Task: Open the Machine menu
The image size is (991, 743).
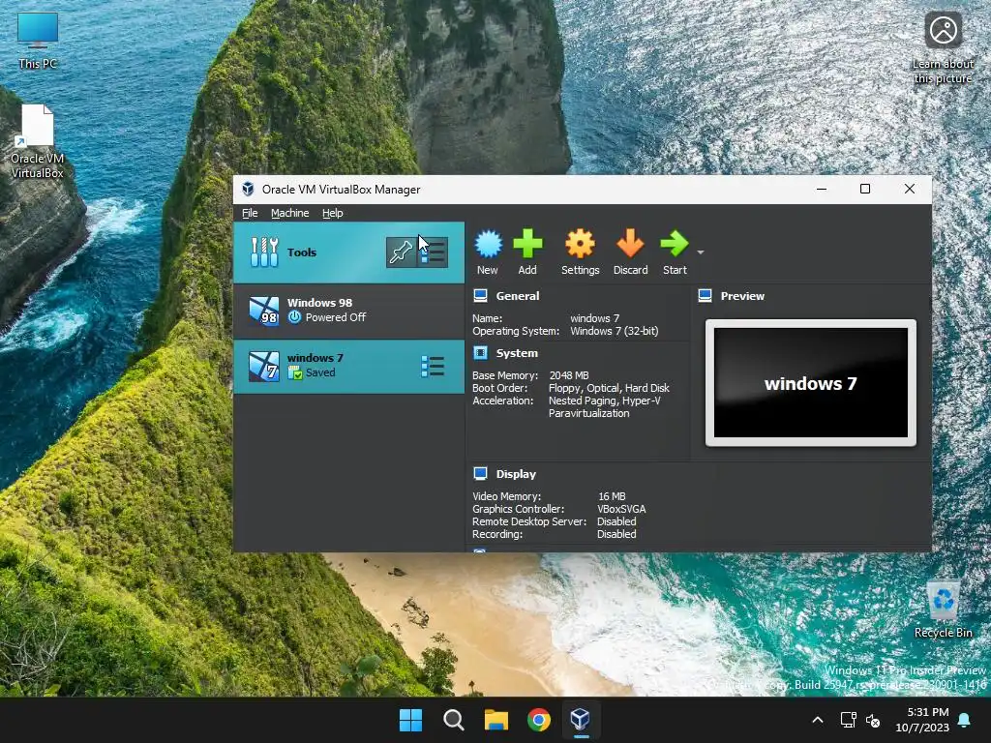Action: pos(290,213)
